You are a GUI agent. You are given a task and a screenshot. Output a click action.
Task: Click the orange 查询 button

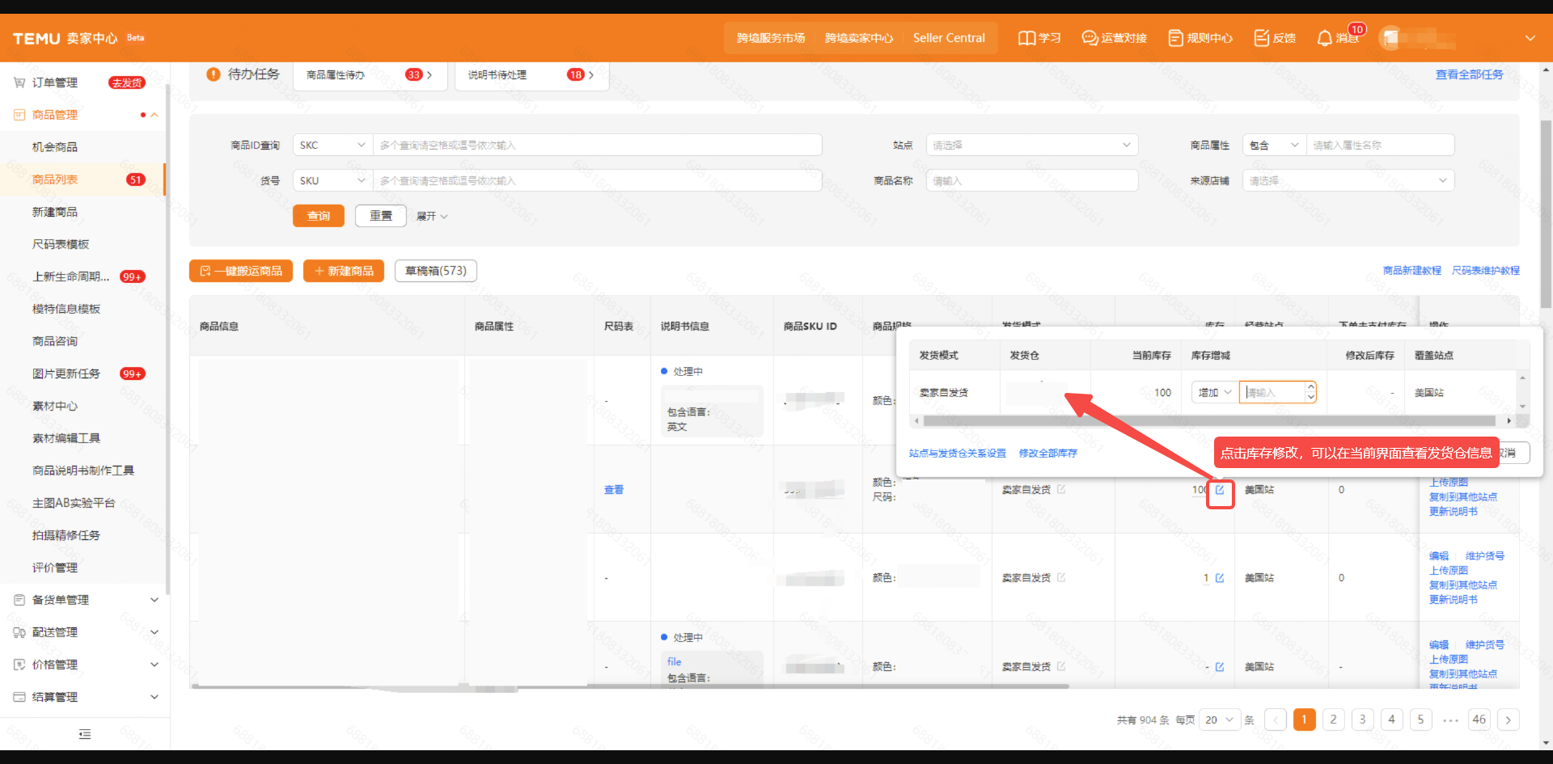pos(319,216)
